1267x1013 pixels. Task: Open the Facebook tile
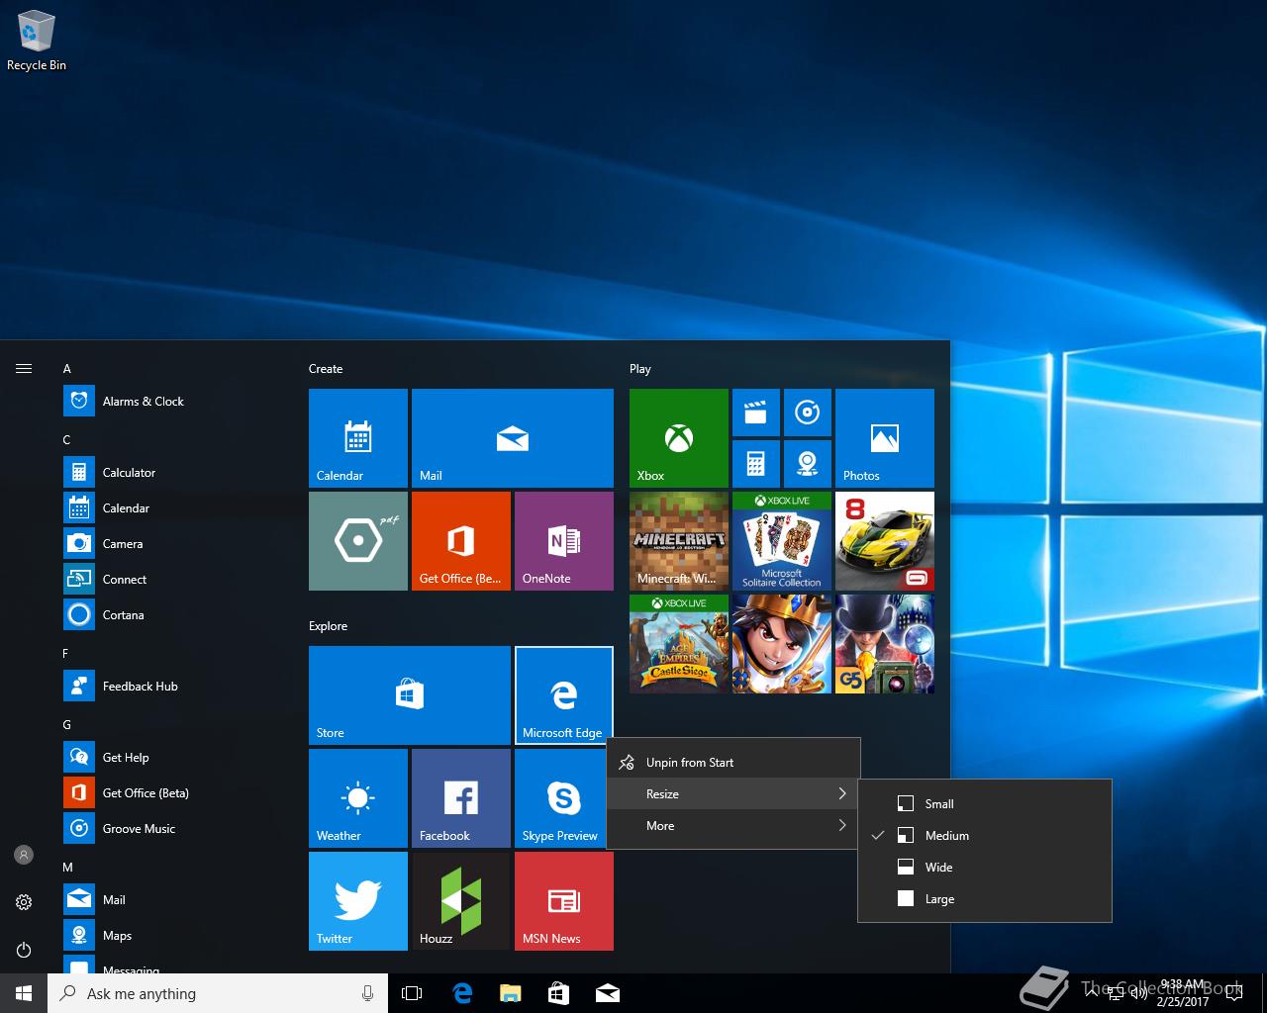point(461,798)
